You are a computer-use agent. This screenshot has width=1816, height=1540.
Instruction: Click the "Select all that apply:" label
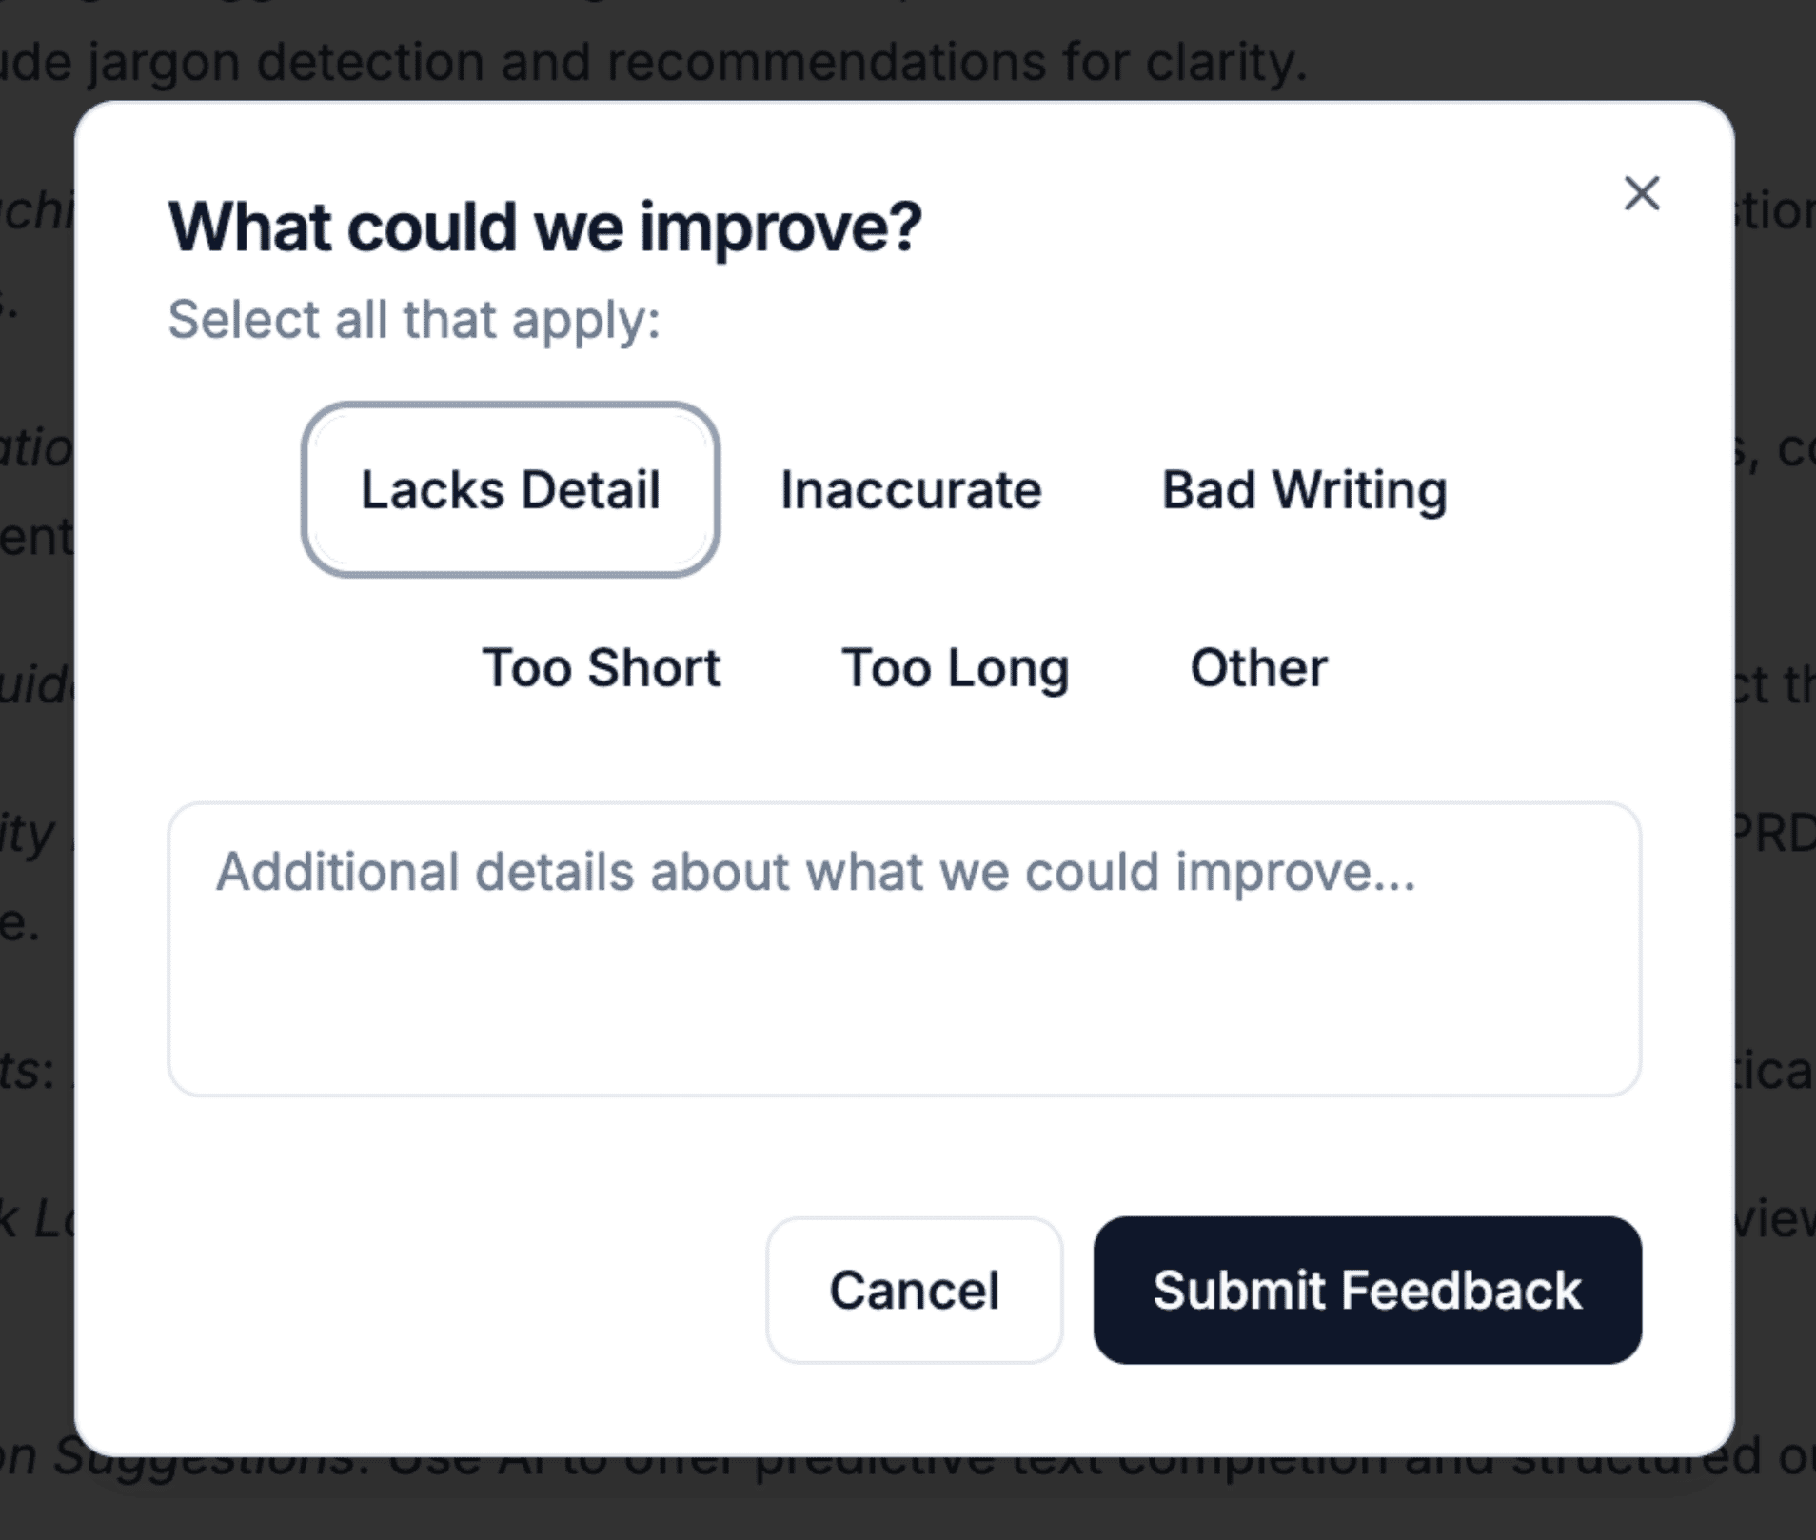tap(414, 319)
